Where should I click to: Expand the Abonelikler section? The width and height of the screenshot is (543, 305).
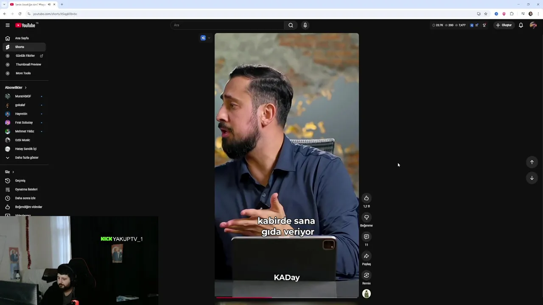tap(16, 87)
